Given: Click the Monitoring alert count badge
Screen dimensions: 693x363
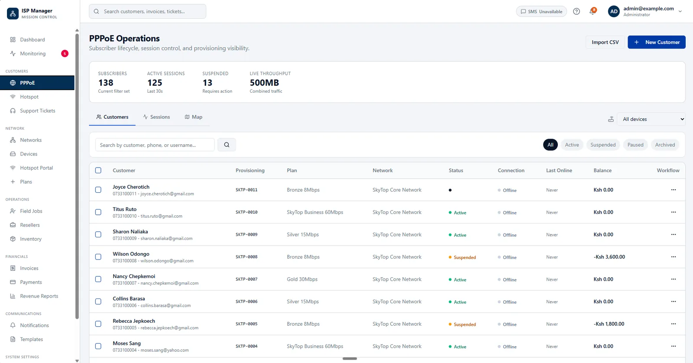Looking at the screenshot, I should [65, 54].
